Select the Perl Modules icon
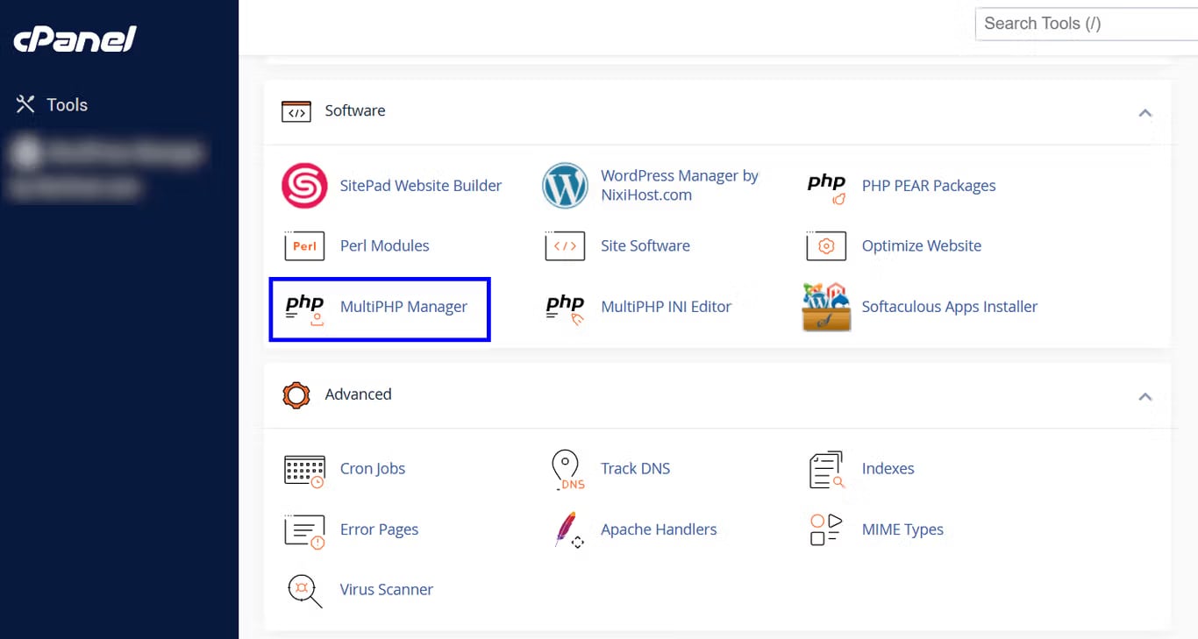Screen dimensions: 1198x639 coord(304,246)
